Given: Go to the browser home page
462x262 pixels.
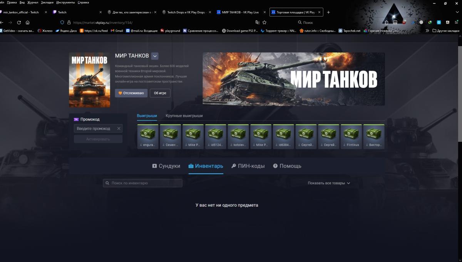Looking at the screenshot, I should pyautogui.click(x=28, y=23).
